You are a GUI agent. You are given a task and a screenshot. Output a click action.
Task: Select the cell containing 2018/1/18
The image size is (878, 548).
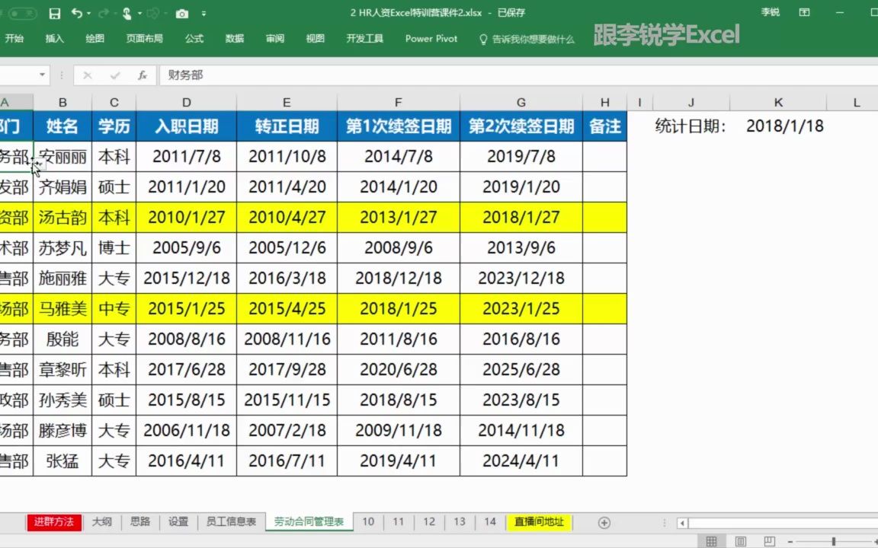785,126
